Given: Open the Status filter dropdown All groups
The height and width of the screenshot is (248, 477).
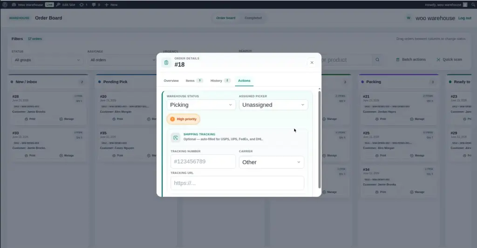Looking at the screenshot, I should point(48,60).
